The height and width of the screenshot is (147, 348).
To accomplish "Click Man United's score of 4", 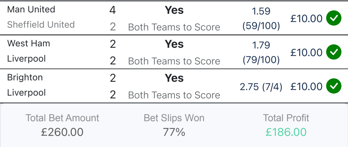I will (113, 10).
